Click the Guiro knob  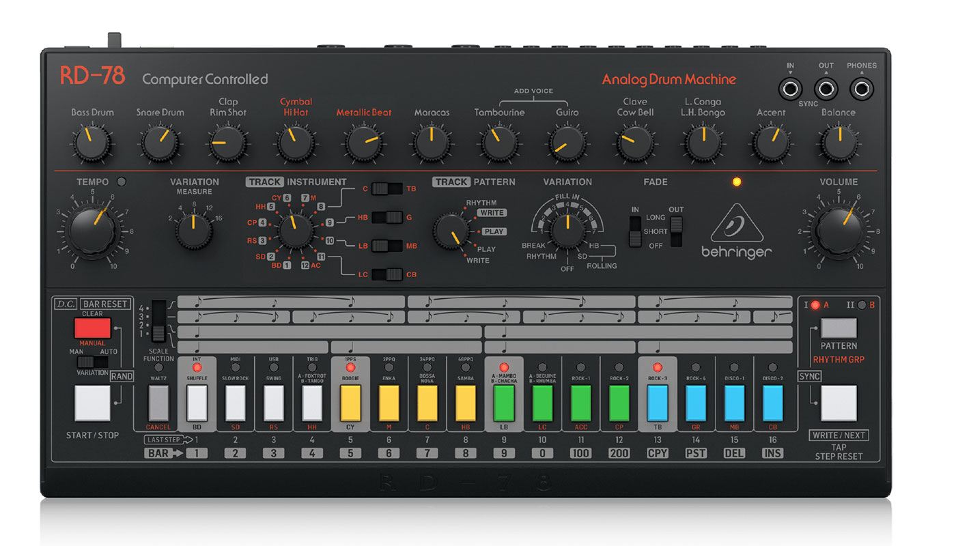[567, 143]
